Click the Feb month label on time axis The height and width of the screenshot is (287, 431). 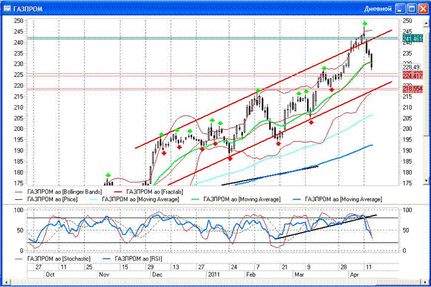[251, 274]
